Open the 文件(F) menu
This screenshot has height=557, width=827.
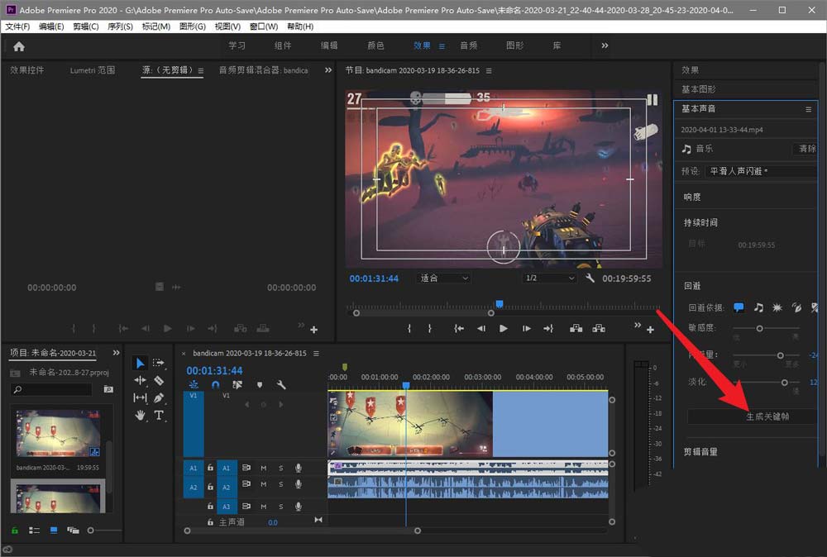(17, 26)
